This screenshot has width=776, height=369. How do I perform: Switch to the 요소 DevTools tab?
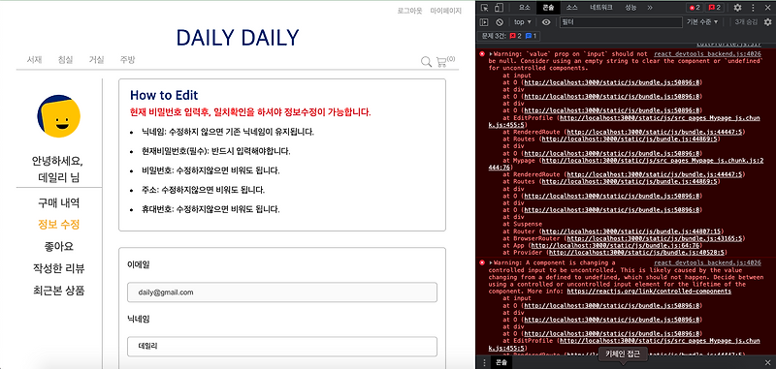tap(525, 8)
